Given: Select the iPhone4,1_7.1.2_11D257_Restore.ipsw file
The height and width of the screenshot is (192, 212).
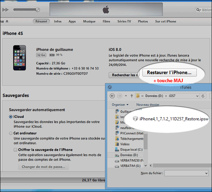Looking at the screenshot, I should tap(171, 119).
